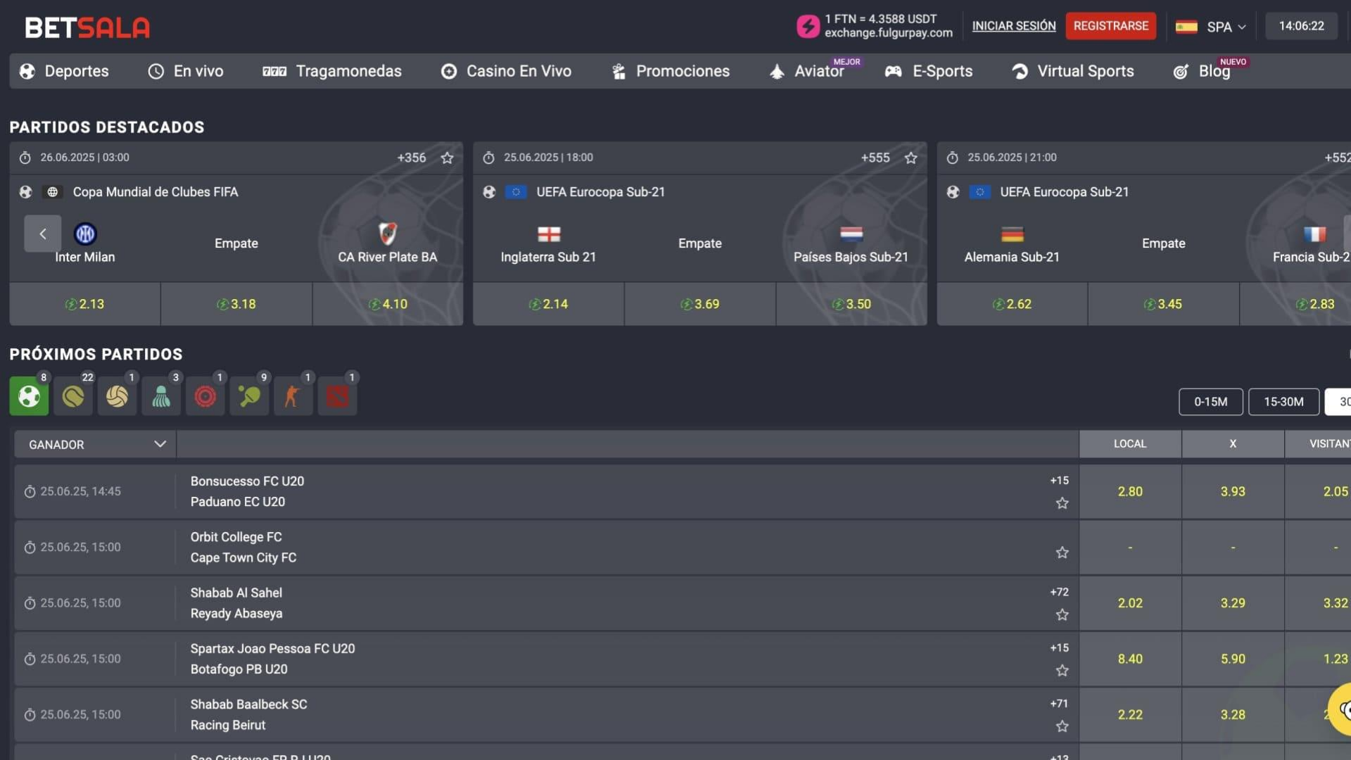Bet on Inter Milan at 2.13
The height and width of the screenshot is (760, 1351).
tap(85, 304)
